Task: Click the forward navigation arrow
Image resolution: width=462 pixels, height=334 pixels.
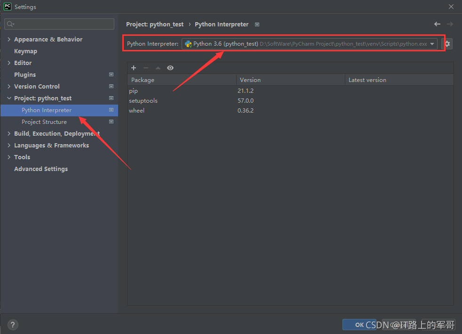Action: [450, 24]
